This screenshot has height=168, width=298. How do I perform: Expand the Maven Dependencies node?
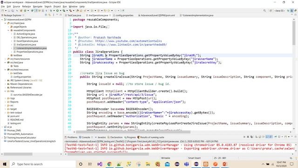click(x=5, y=84)
